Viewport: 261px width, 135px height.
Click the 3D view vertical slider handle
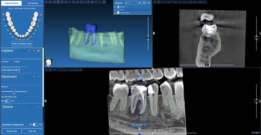click(148, 38)
